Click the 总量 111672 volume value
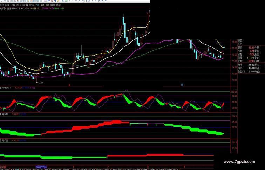The width and height of the screenshot is (265, 170). click(x=251, y=58)
